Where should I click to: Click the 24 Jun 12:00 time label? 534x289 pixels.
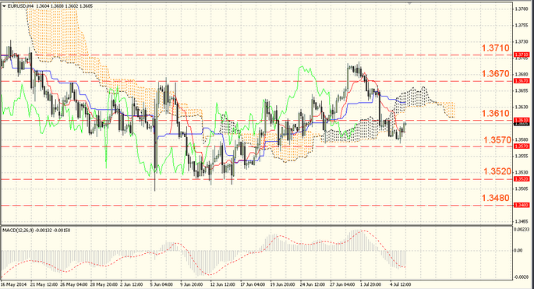(x=313, y=284)
